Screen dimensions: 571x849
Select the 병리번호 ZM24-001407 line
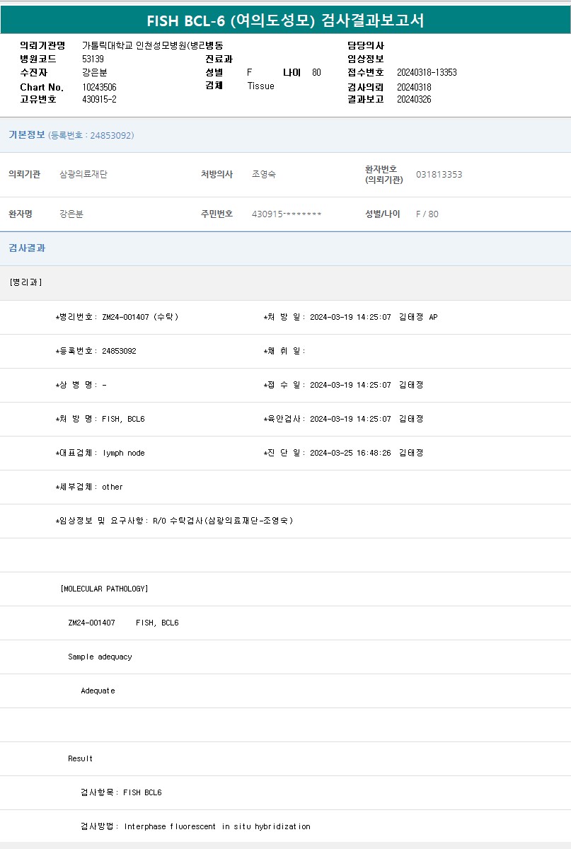click(117, 317)
